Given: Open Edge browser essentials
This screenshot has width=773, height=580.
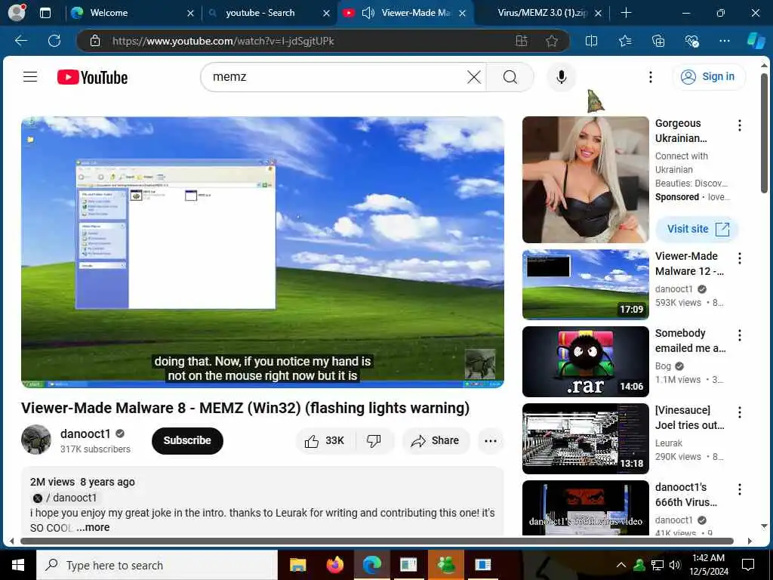Looking at the screenshot, I should [x=691, y=41].
